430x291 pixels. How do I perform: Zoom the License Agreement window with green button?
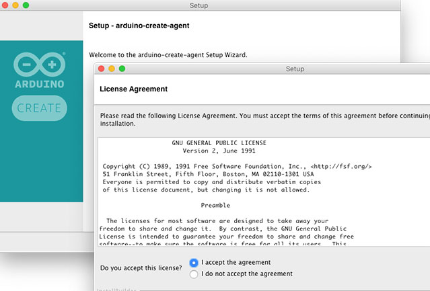(123, 69)
